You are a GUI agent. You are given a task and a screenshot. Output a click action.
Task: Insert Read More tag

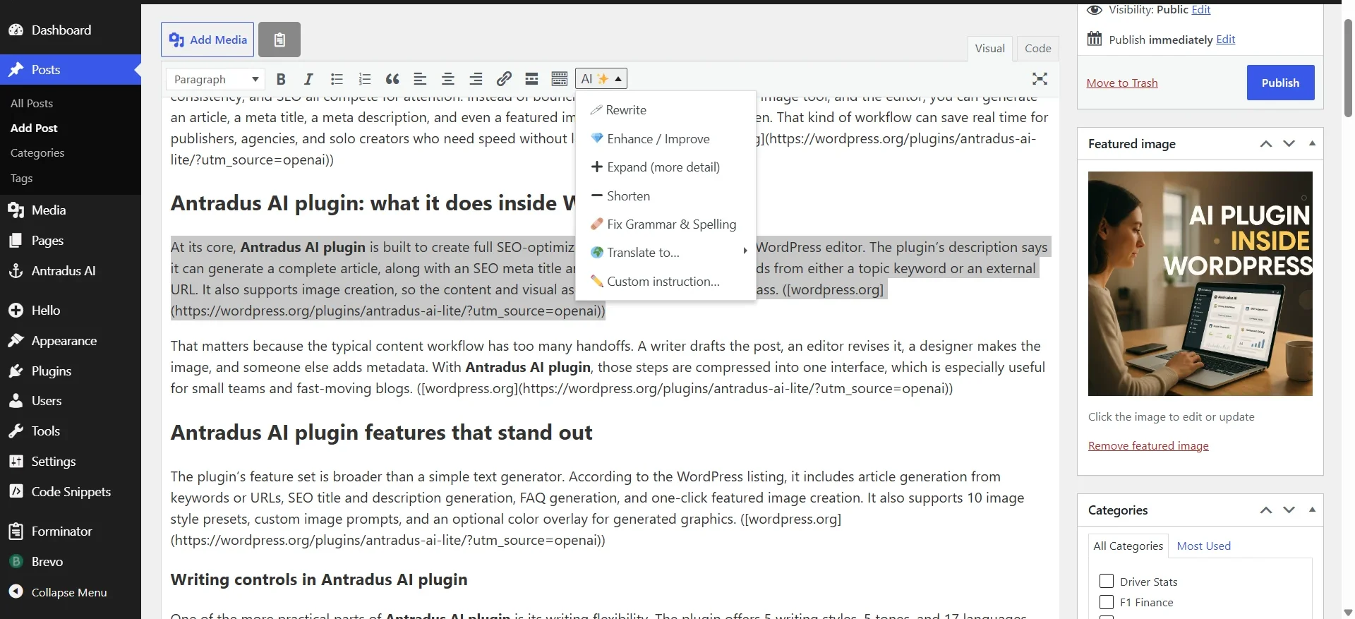click(x=531, y=79)
